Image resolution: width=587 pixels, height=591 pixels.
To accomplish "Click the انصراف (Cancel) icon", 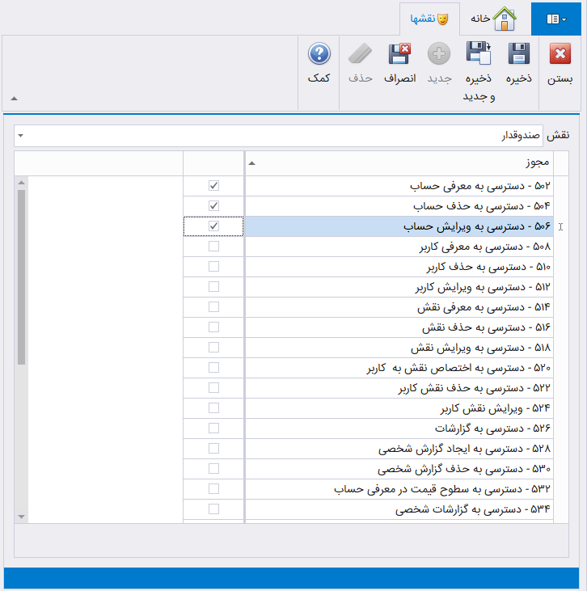I will click(x=399, y=55).
